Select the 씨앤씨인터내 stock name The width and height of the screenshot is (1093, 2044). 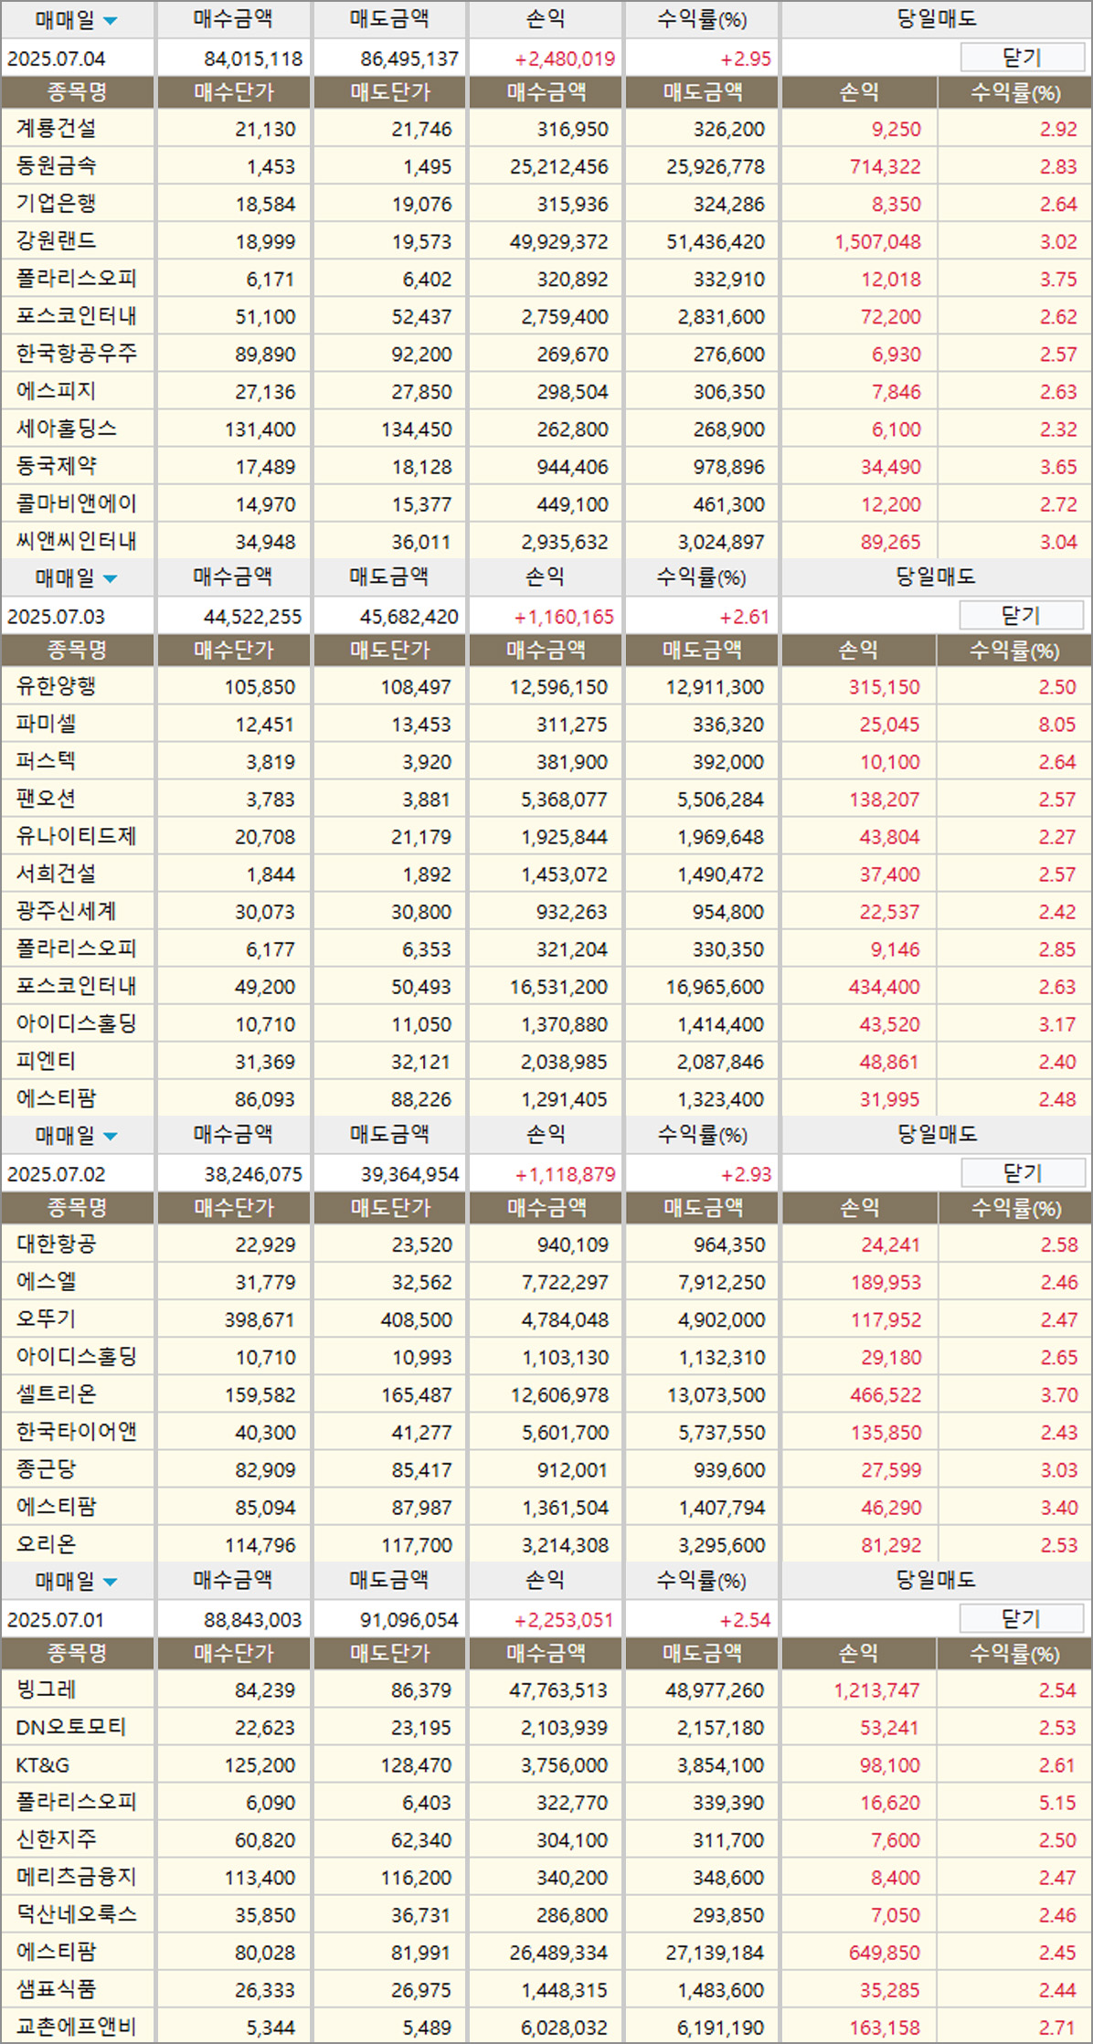(x=77, y=541)
